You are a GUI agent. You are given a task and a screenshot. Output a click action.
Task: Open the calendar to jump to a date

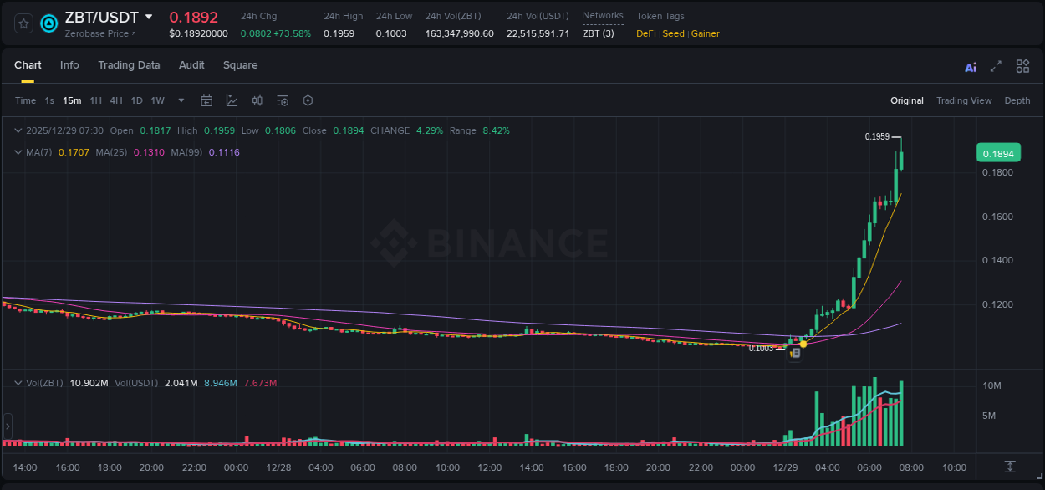[x=206, y=100]
